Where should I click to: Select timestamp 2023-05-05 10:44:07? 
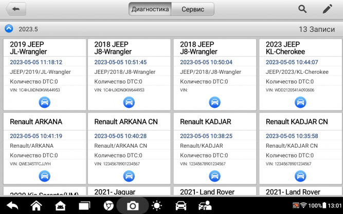tap(292, 62)
